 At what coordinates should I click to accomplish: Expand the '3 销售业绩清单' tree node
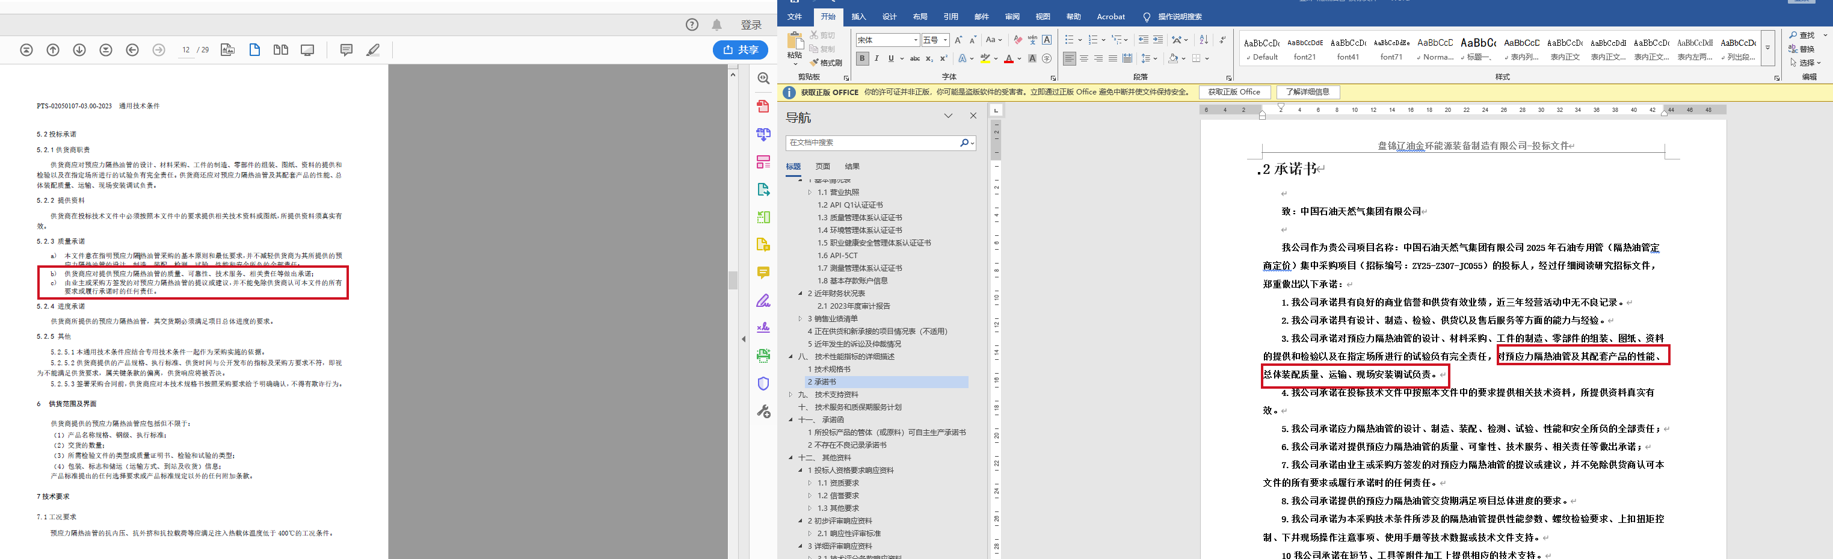pos(800,319)
